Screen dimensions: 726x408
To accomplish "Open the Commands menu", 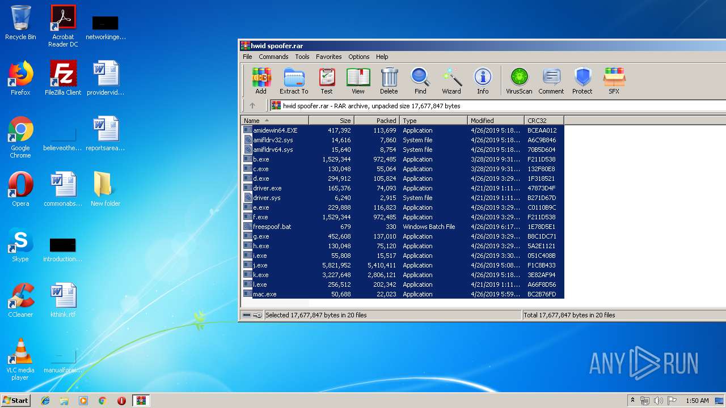I will 273,57.
